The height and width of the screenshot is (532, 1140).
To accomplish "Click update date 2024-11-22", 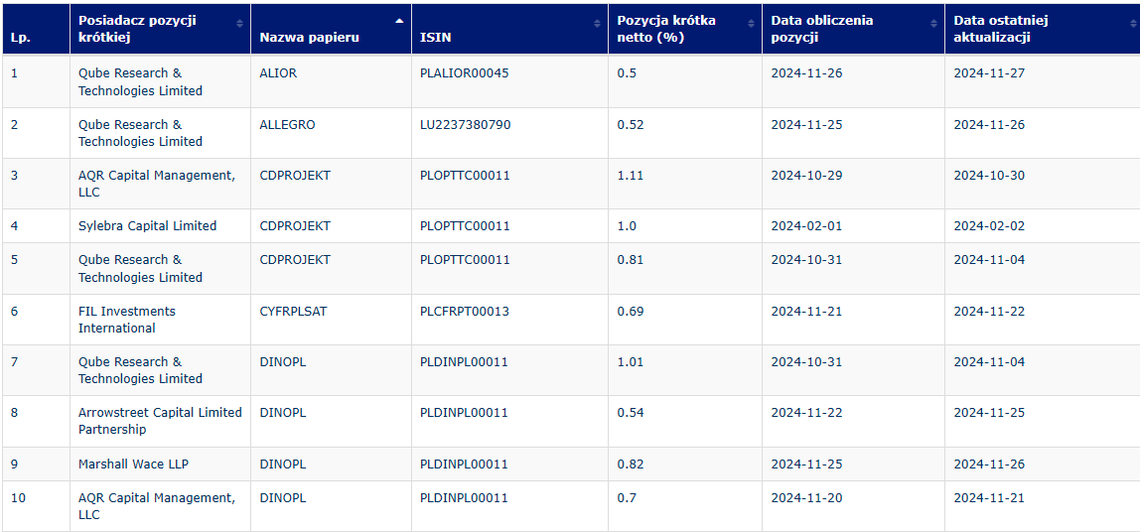I will (989, 311).
